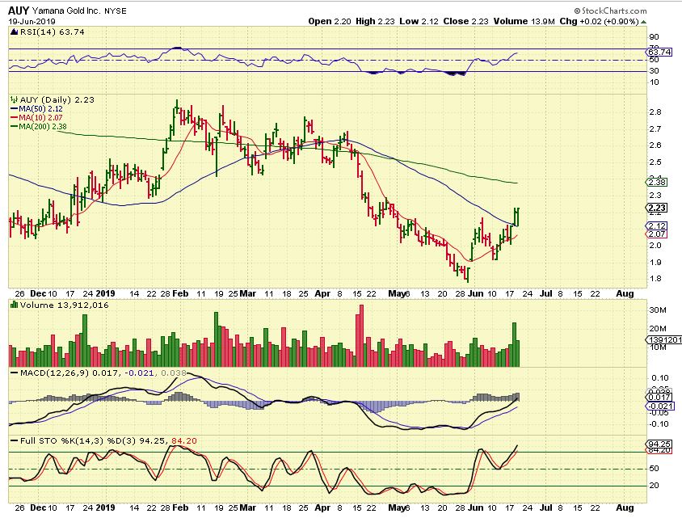Click the Low 2.12 value in header
This screenshot has height=518, width=682.
(x=419, y=21)
